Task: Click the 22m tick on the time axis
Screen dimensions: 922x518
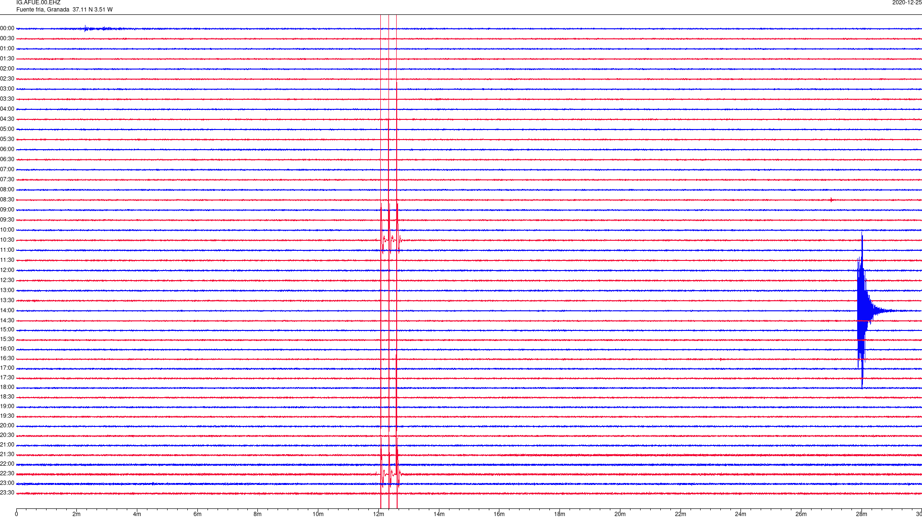Action: point(680,515)
